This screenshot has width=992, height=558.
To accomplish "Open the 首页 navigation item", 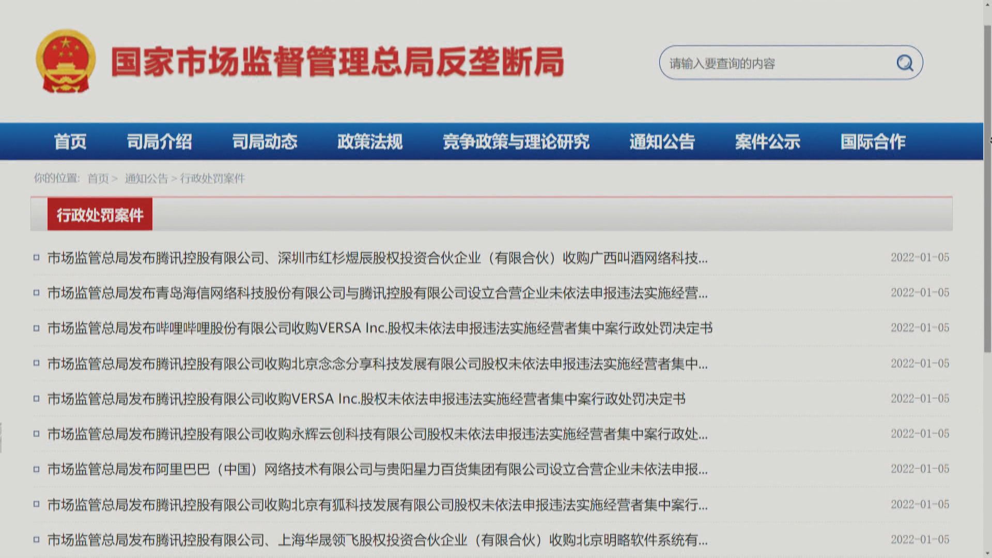I will 70,142.
